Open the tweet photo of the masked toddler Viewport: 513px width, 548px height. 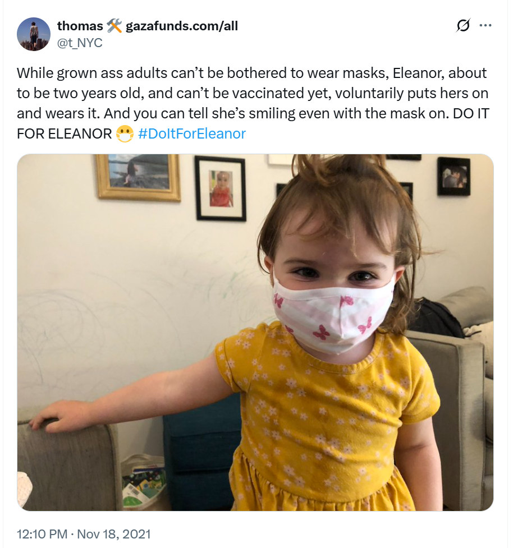click(x=255, y=332)
